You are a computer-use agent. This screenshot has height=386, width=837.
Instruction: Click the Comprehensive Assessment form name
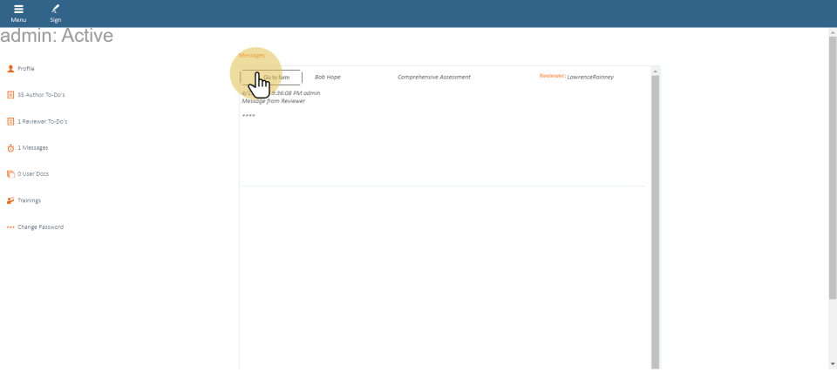coord(433,77)
